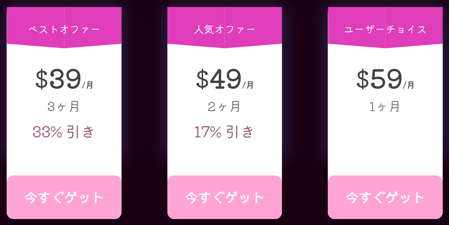Click the $59 price amount

tap(379, 79)
